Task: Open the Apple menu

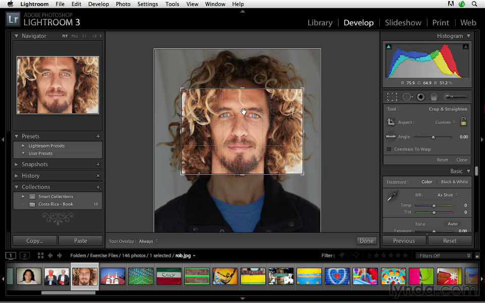Action: coord(10,4)
